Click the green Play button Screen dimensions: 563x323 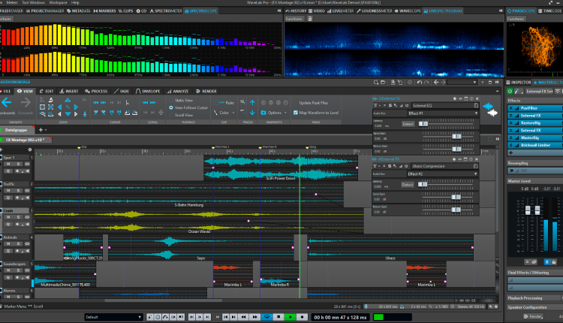tap(290, 317)
